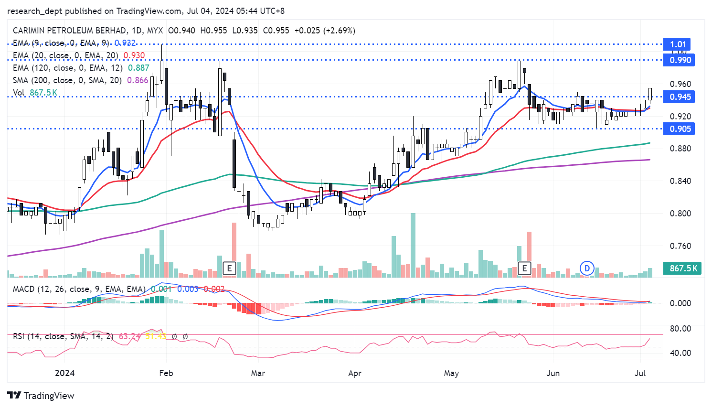
Task: Select the 1.01 price level label
Action: point(678,44)
